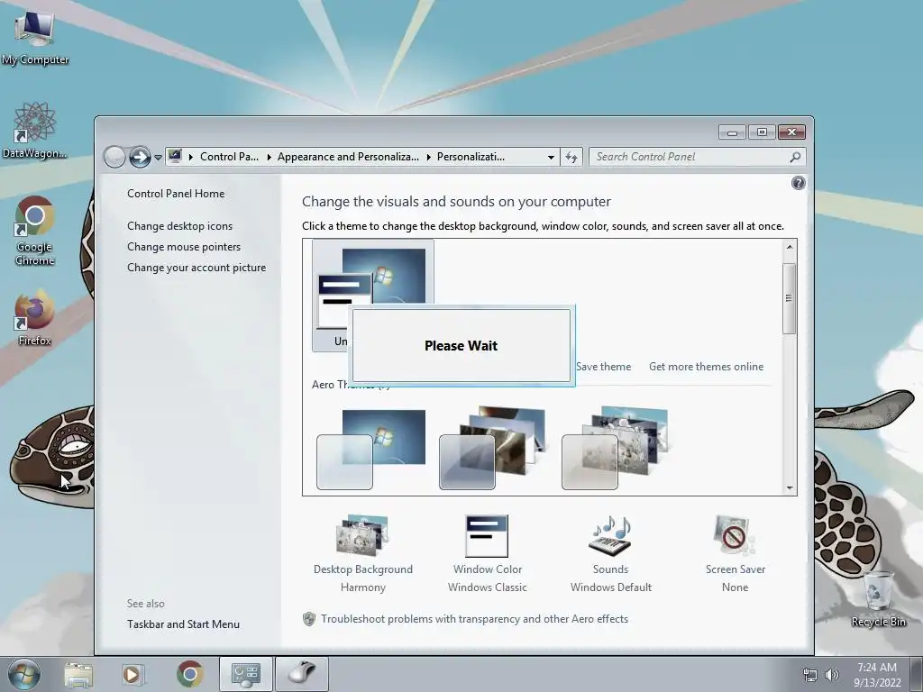The height and width of the screenshot is (692, 923).
Task: Open Change your account picture link
Action: click(x=196, y=267)
